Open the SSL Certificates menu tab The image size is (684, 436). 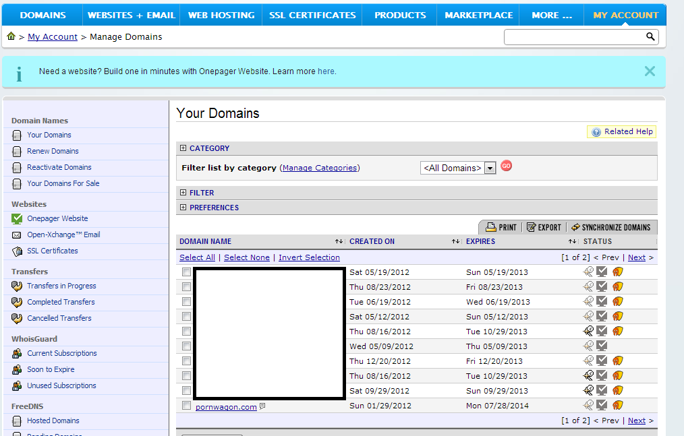click(312, 15)
